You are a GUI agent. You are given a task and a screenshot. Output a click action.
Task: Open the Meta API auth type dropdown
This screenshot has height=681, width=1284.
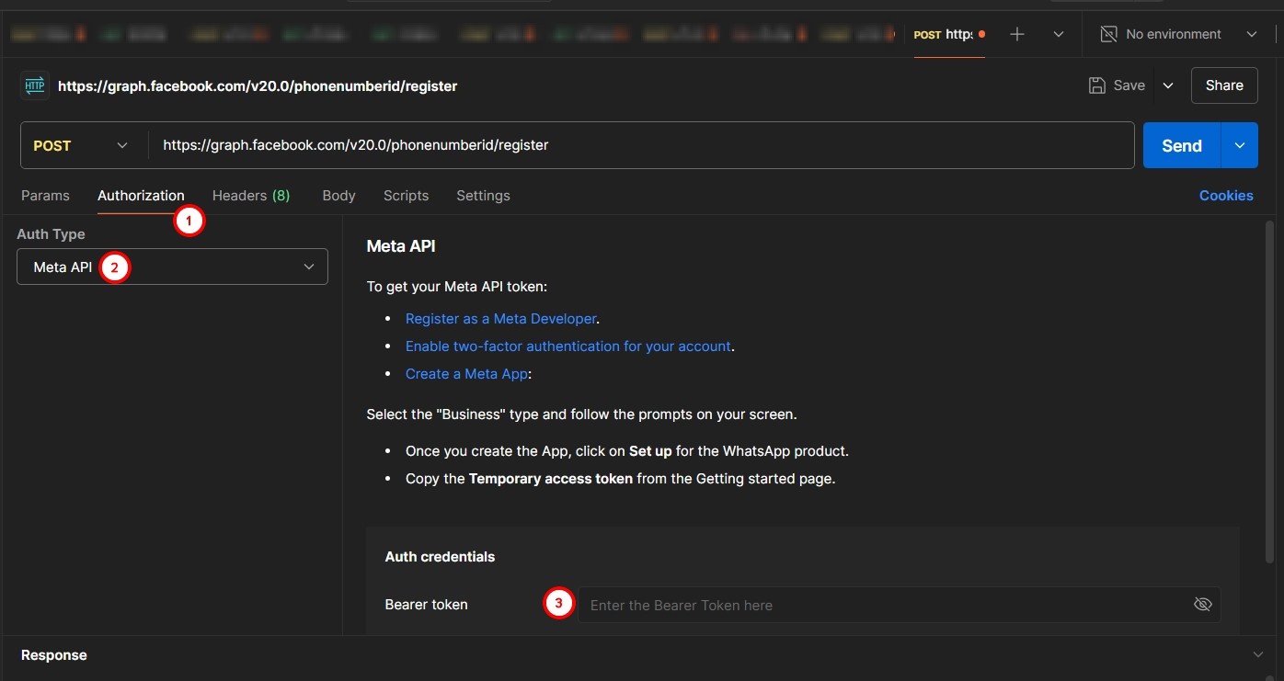coord(172,267)
